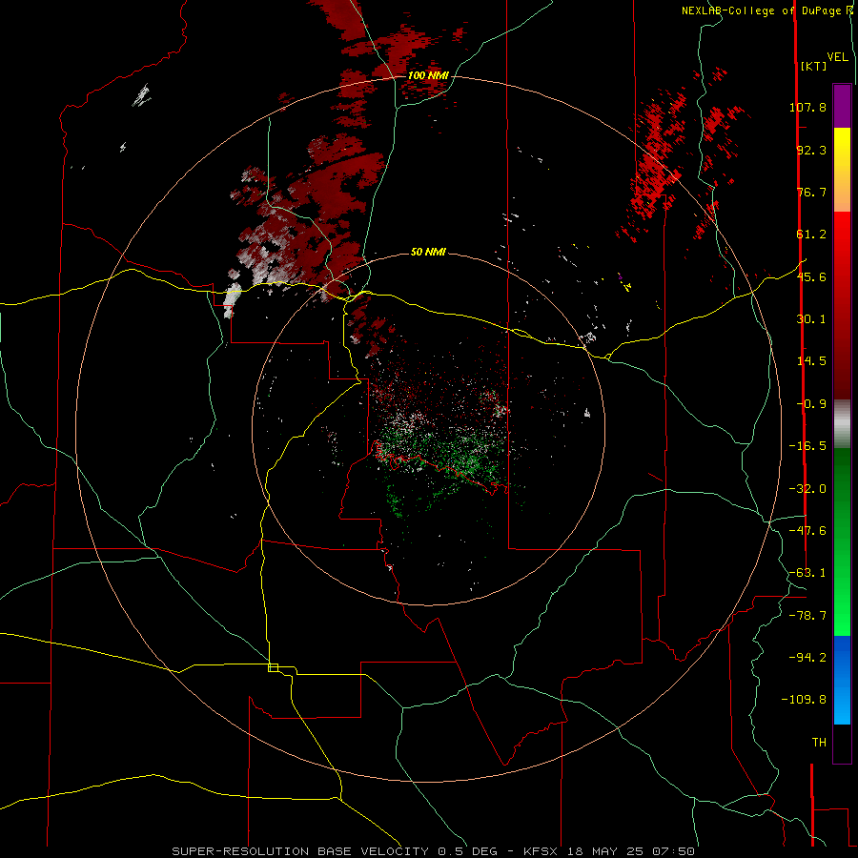
Task: Select the 30.1 velocity scale value
Action: click(x=811, y=319)
